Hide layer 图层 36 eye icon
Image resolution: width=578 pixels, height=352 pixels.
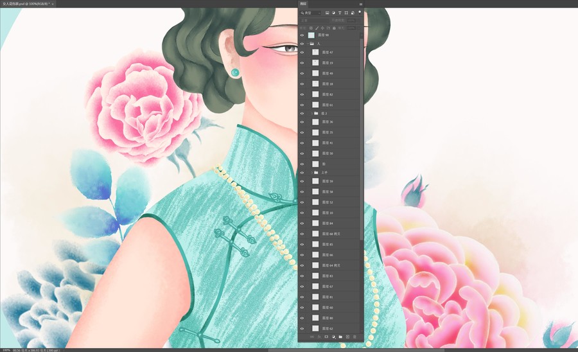click(x=302, y=122)
